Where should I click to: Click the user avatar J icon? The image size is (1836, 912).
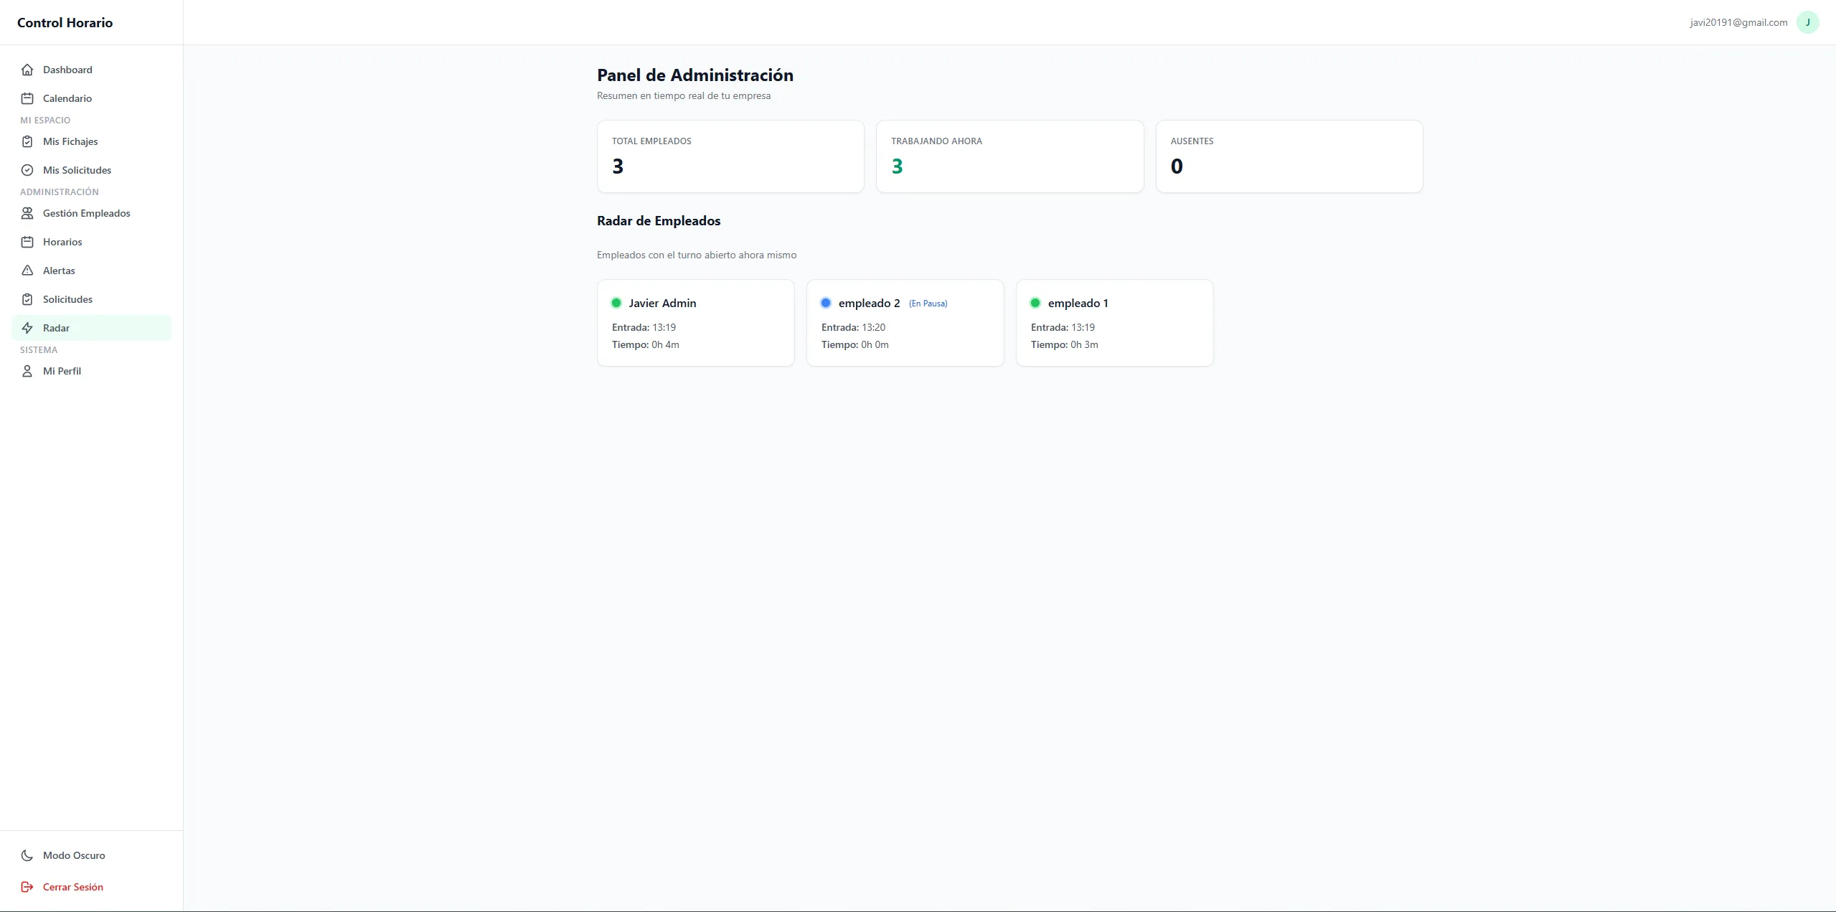[1807, 22]
